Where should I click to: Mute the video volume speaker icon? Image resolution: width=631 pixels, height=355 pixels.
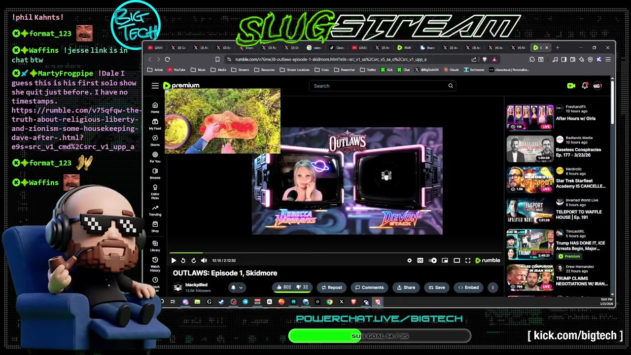204,260
